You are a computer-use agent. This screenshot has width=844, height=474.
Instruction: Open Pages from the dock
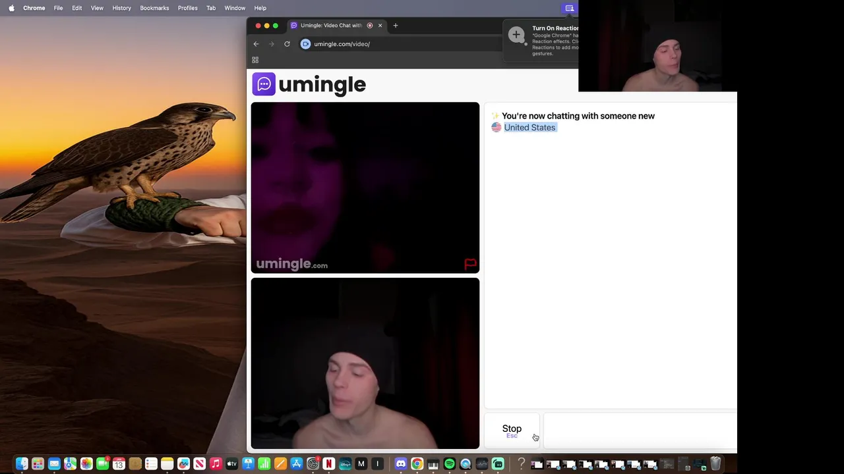point(280,464)
